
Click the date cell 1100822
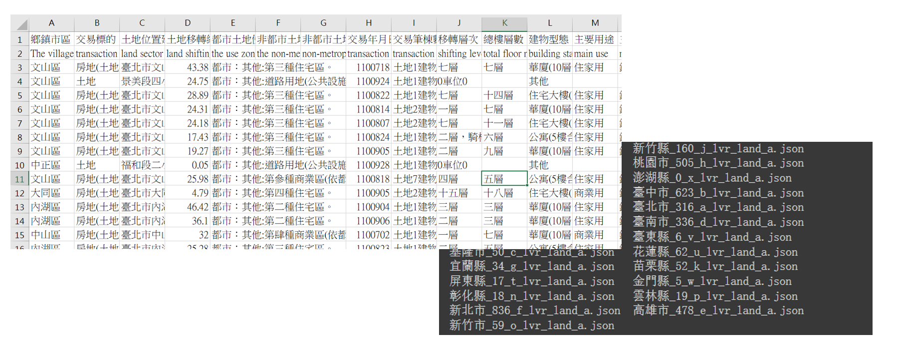tap(369, 95)
